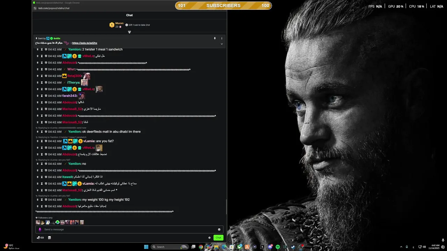Click the Subscribers goal progress bar overlay

coord(223,6)
